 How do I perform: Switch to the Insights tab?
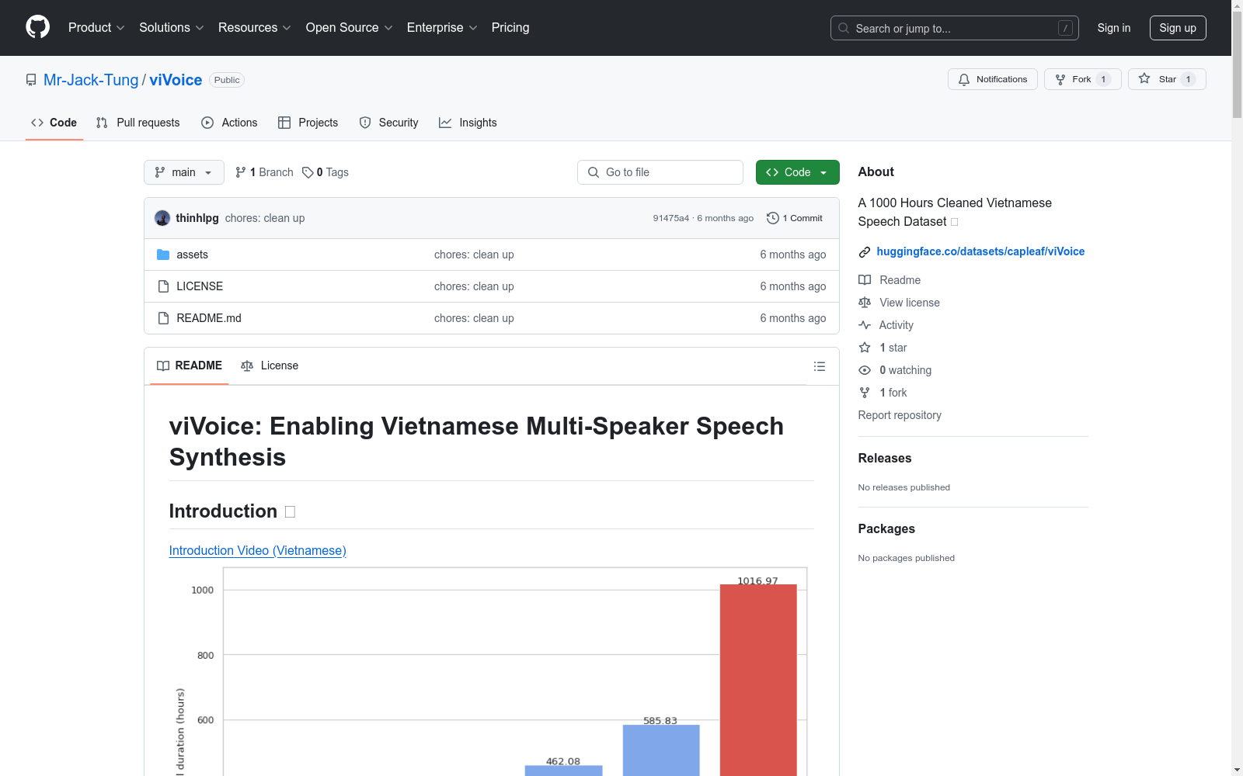pyautogui.click(x=468, y=123)
